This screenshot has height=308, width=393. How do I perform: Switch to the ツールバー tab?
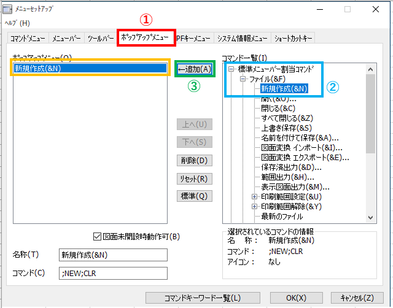pyautogui.click(x=101, y=38)
